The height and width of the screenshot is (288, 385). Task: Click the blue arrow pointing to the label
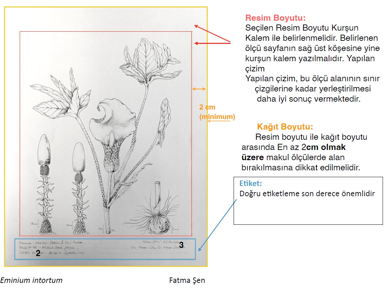[217, 225]
